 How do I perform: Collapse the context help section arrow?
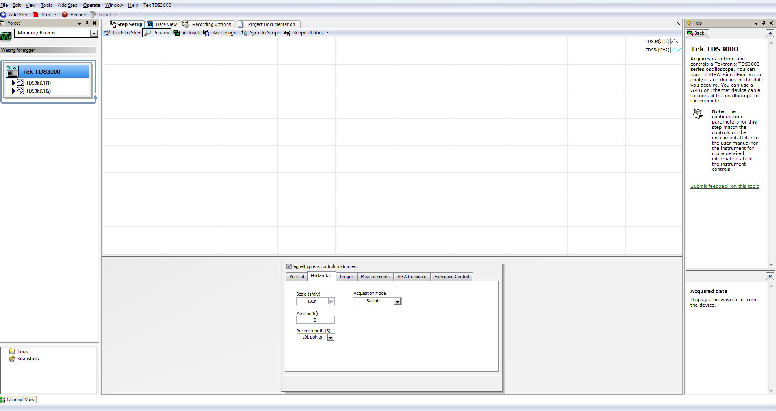[770, 276]
